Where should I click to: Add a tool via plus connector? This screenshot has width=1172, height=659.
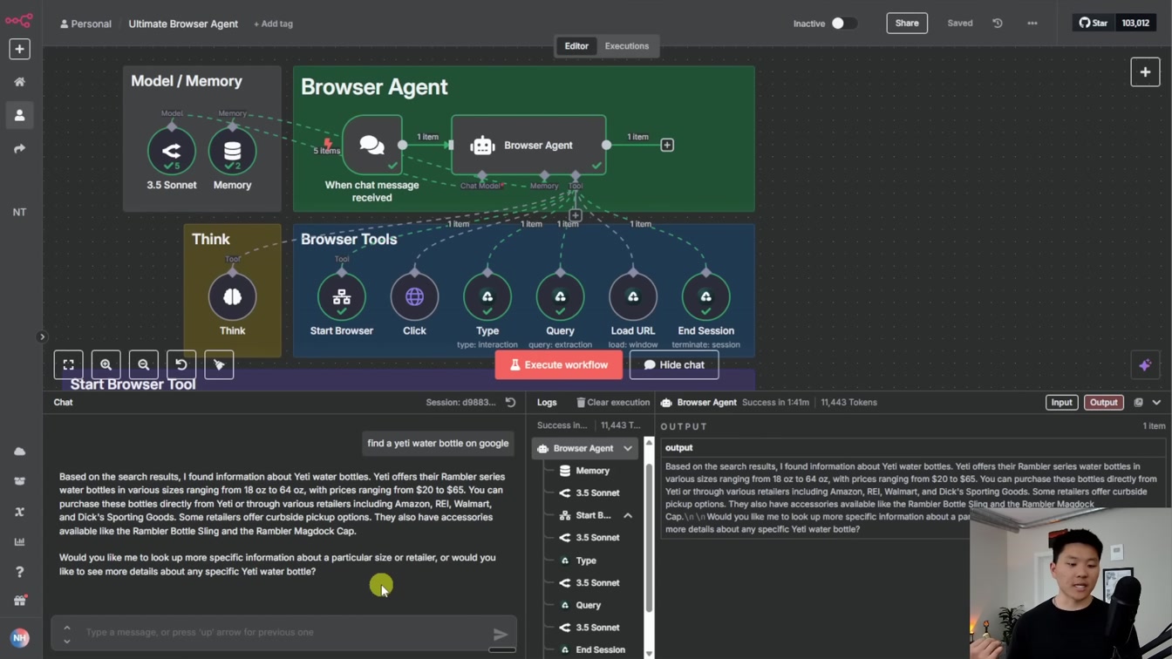(x=576, y=214)
